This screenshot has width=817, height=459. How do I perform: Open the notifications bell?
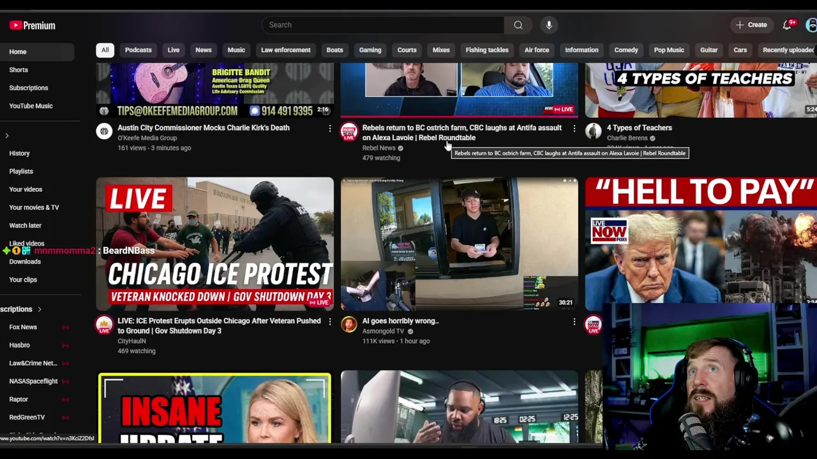tap(787, 25)
